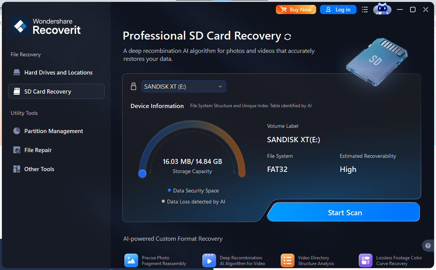Click the Precise Photo Fragment Reassembly icon

tap(131, 260)
